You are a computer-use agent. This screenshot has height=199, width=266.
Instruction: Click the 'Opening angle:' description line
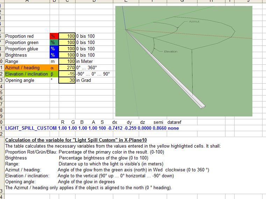click(60, 182)
